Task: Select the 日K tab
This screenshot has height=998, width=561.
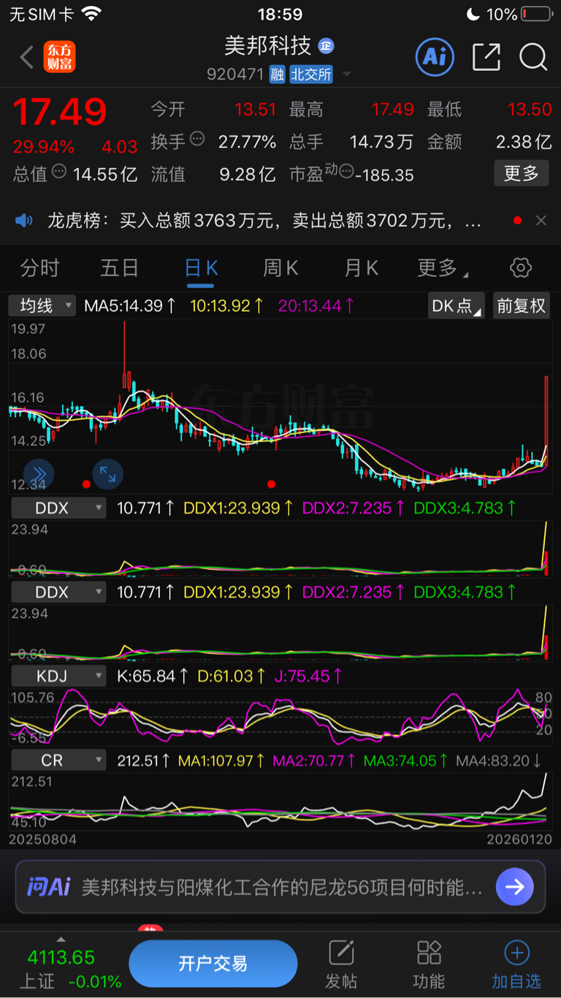Action: [x=201, y=268]
